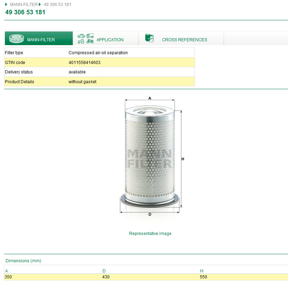Switch to the APPLICATION tab

(x=106, y=38)
